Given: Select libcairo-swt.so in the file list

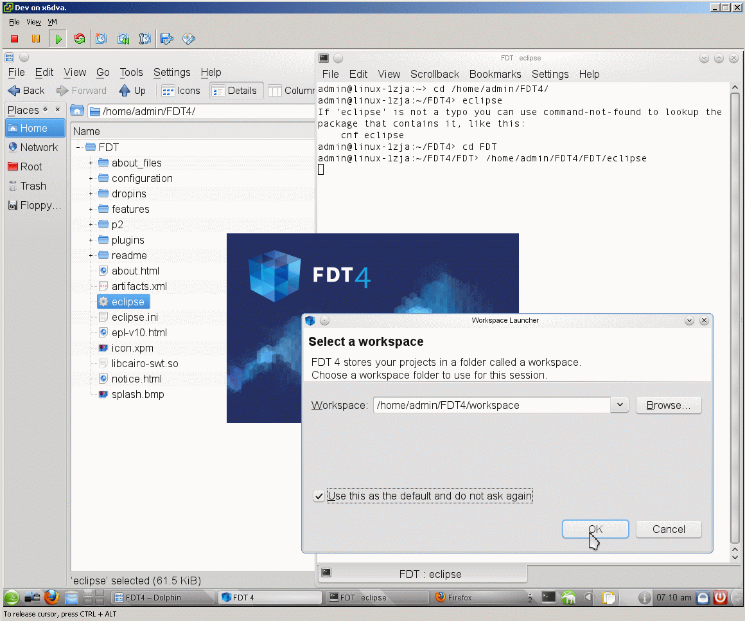Looking at the screenshot, I should pyautogui.click(x=139, y=363).
